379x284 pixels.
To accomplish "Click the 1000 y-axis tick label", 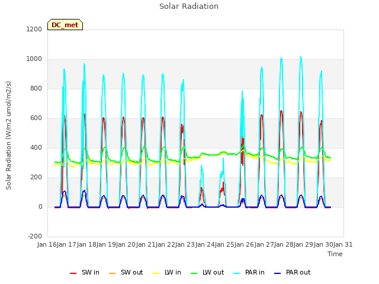I will click(34, 59).
